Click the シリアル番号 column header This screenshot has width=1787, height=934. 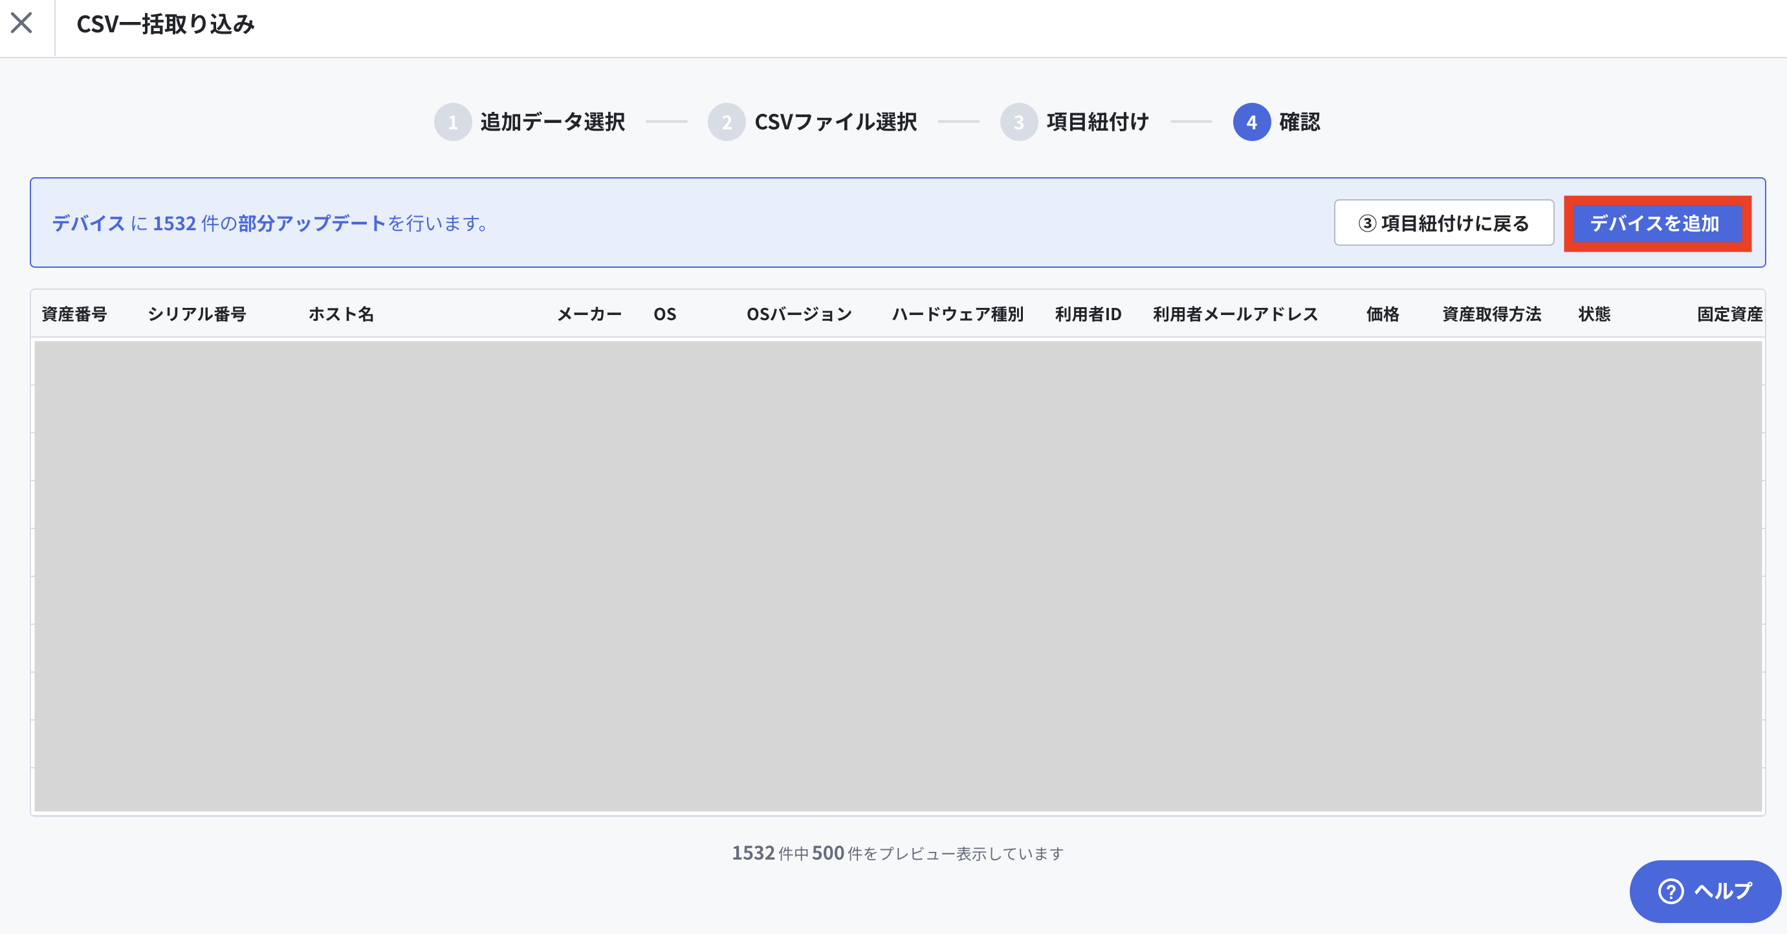coord(197,314)
